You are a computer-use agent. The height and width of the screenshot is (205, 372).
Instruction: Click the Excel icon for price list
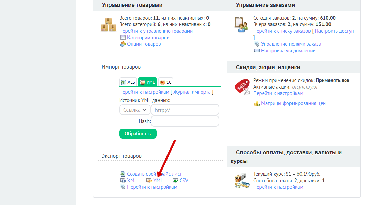click(123, 174)
